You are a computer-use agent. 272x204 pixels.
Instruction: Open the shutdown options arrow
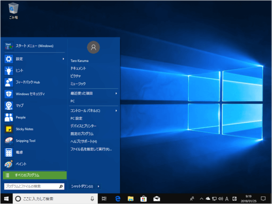98,187
